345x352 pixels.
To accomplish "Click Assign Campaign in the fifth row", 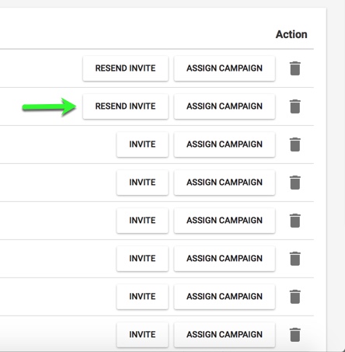I will tap(225, 221).
